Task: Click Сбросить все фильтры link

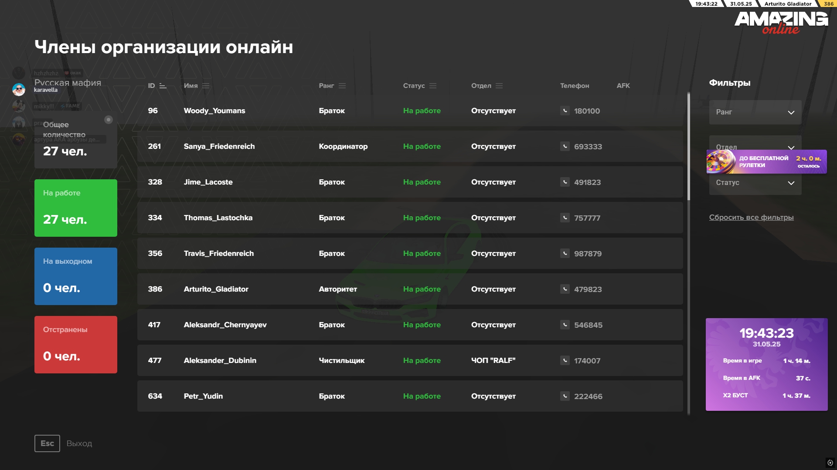Action: pyautogui.click(x=751, y=218)
